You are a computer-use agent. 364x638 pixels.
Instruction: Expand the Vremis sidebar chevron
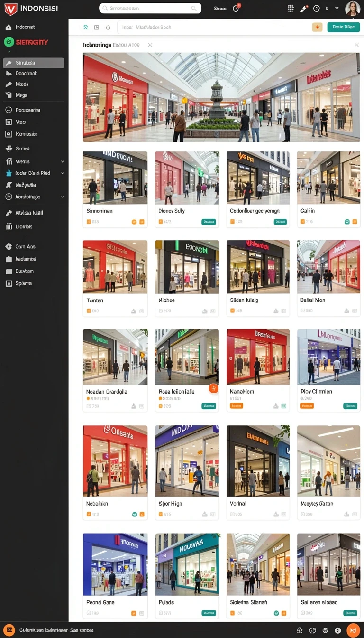point(62,161)
